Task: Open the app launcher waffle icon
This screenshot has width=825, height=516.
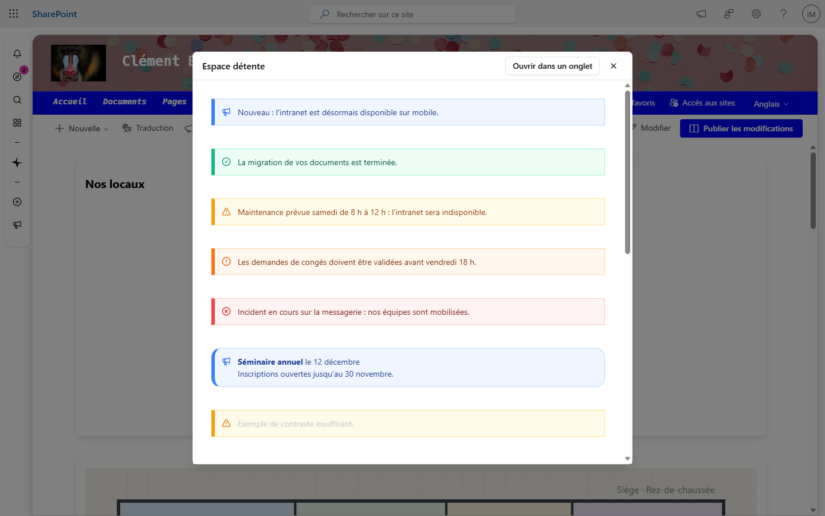Action: click(x=14, y=14)
